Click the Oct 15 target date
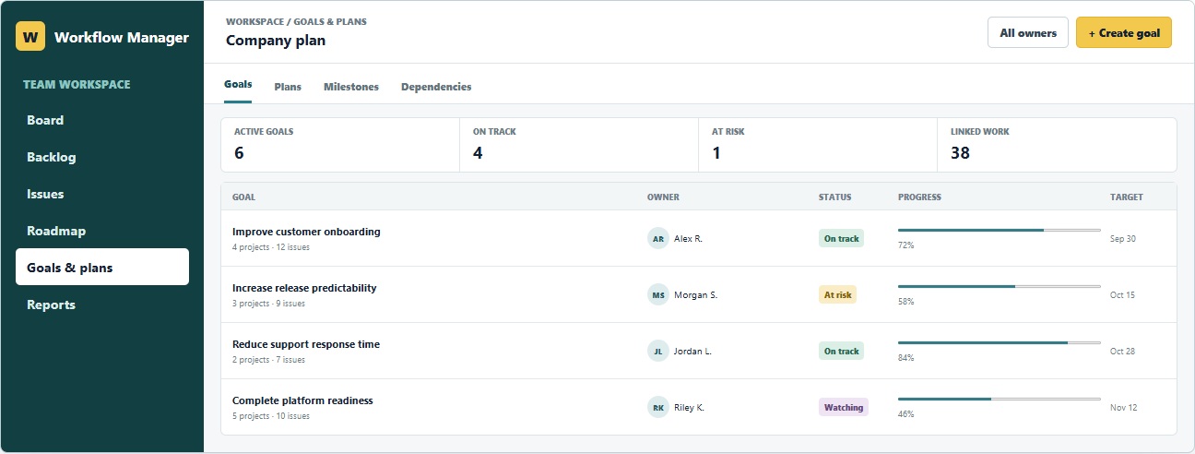Screen dimensions: 1195x454 click(1122, 294)
